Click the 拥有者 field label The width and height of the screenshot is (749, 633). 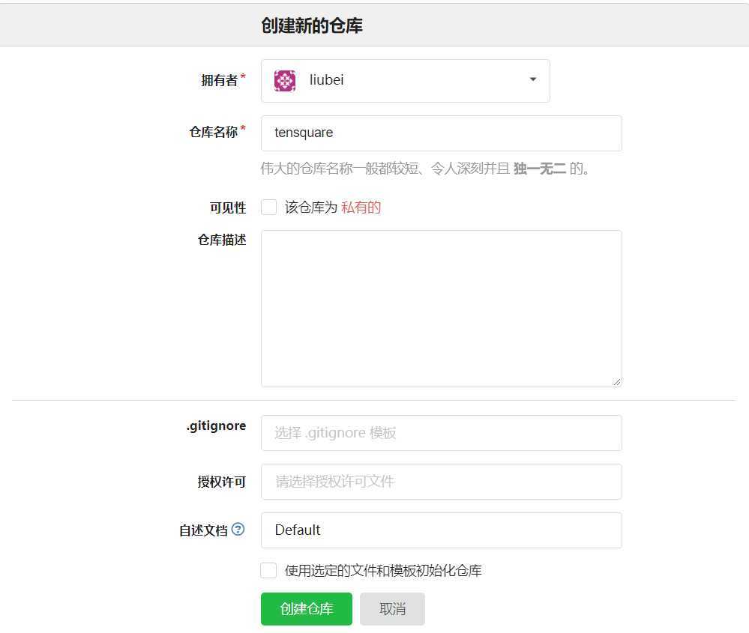[x=219, y=80]
